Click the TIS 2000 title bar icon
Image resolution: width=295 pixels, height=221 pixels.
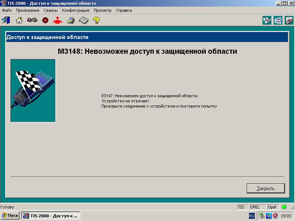pyautogui.click(x=3, y=3)
